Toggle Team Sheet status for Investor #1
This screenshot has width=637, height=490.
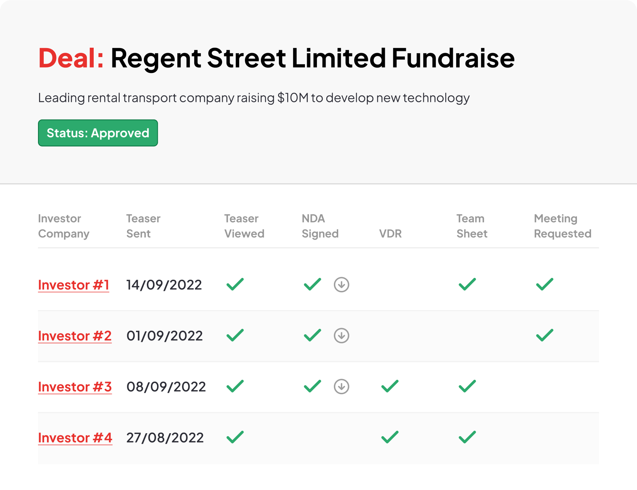pos(468,285)
